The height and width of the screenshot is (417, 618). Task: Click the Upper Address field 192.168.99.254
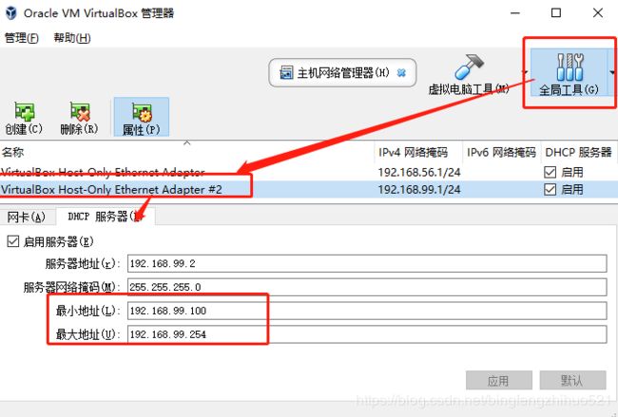click(x=367, y=334)
